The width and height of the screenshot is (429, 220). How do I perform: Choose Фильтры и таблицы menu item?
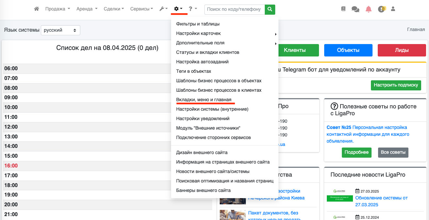point(198,24)
